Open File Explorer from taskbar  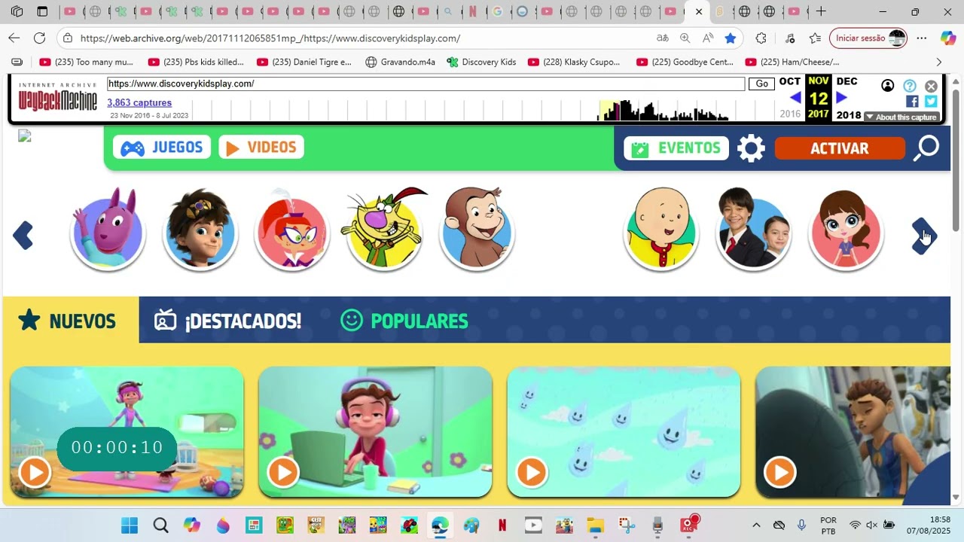pyautogui.click(x=595, y=525)
